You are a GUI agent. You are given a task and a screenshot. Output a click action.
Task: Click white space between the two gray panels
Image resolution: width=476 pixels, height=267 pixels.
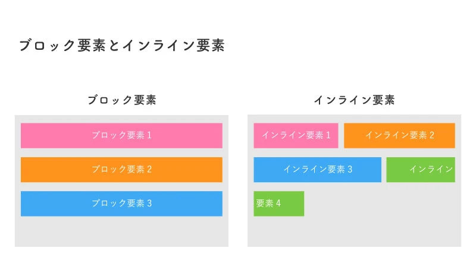(x=238, y=178)
